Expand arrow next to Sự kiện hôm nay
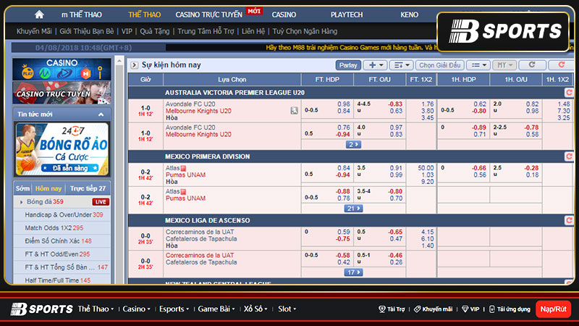Viewport: 579px width, 326px height. (134, 65)
